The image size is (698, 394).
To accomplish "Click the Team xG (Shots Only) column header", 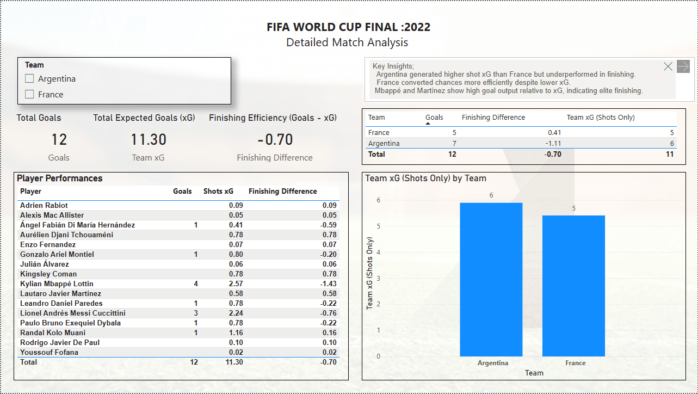I will point(601,118).
